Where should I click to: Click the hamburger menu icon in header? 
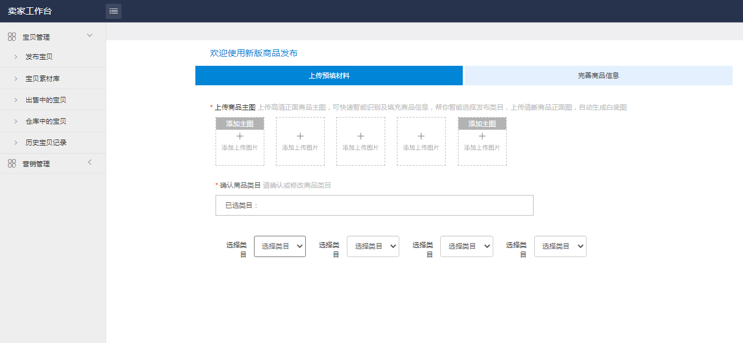(x=114, y=11)
